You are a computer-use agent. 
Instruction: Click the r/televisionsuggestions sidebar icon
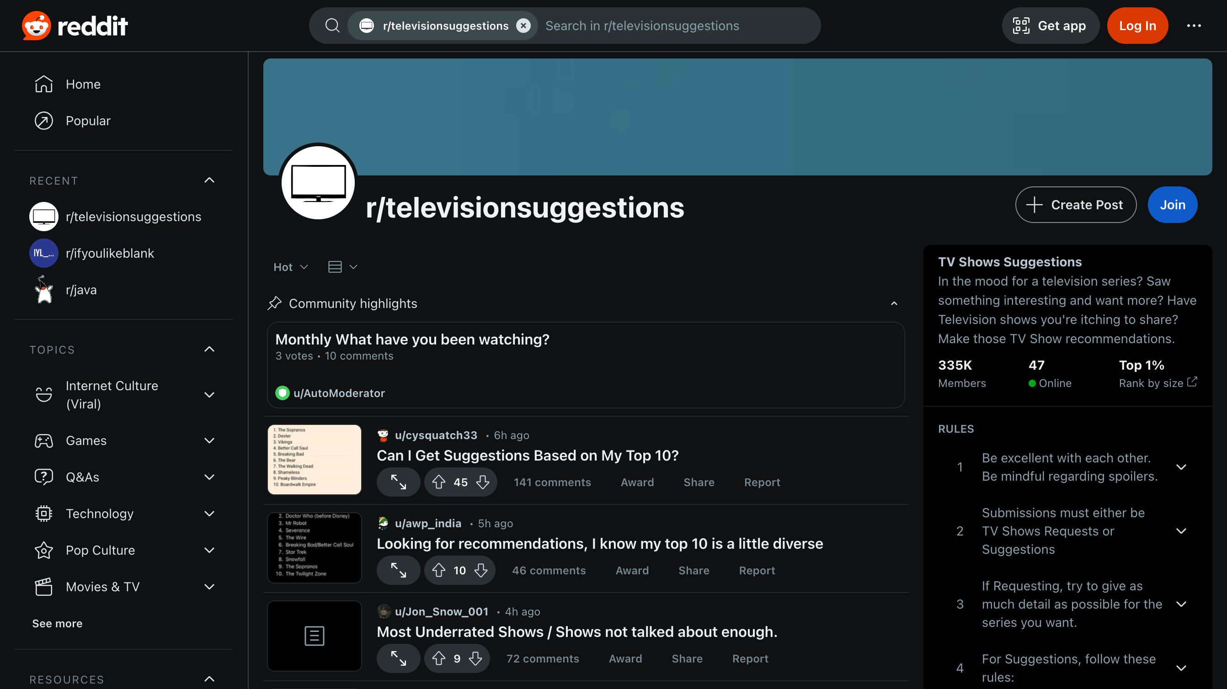coord(43,217)
